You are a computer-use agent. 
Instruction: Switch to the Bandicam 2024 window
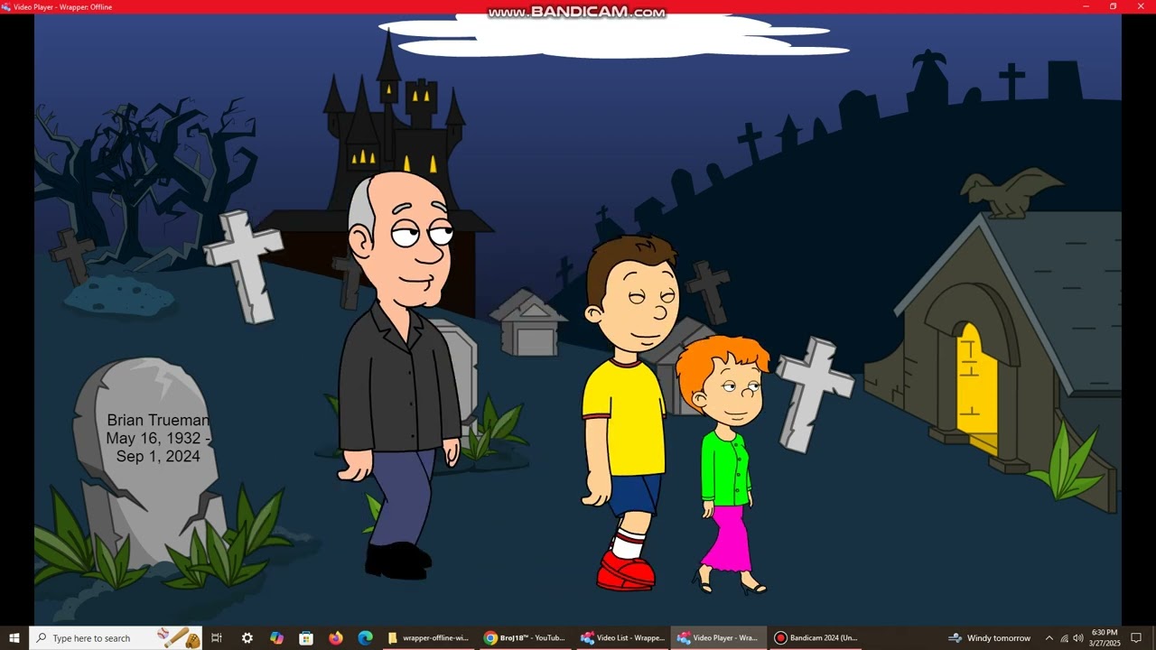pyautogui.click(x=816, y=638)
